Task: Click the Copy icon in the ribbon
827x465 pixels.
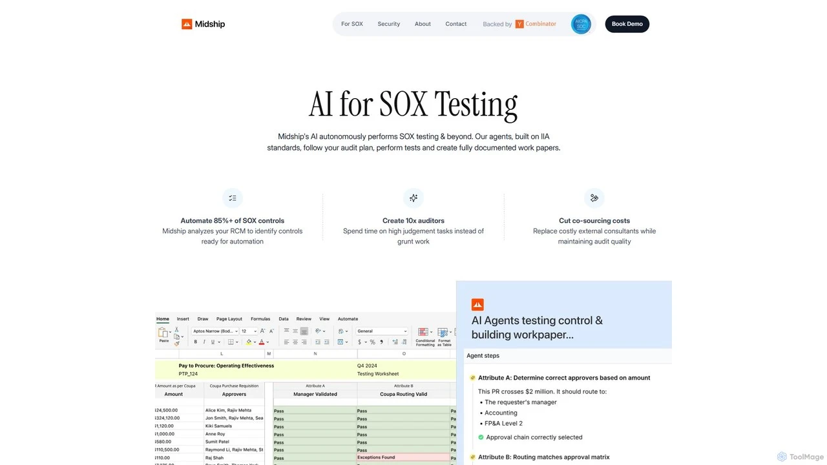Action: [176, 336]
